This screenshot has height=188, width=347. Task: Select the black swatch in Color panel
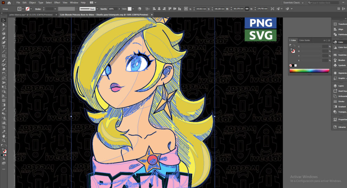click(x=293, y=66)
